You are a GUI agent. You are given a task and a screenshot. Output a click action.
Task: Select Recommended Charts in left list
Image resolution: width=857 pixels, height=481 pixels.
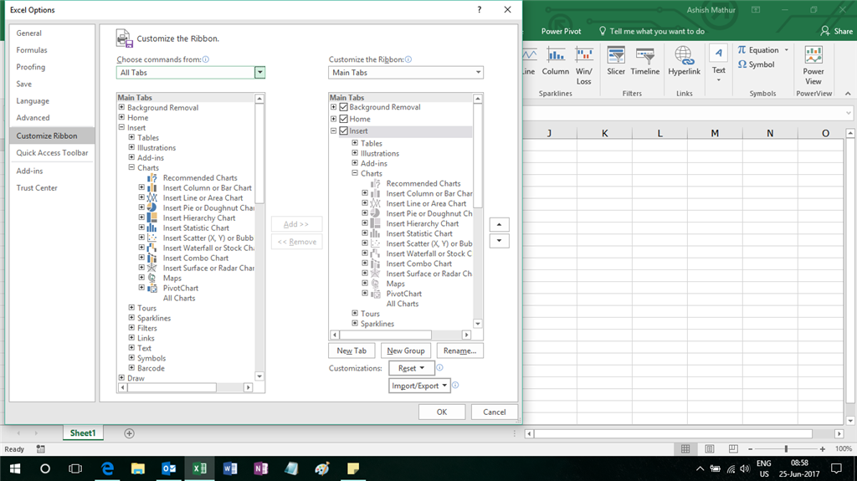tap(200, 177)
